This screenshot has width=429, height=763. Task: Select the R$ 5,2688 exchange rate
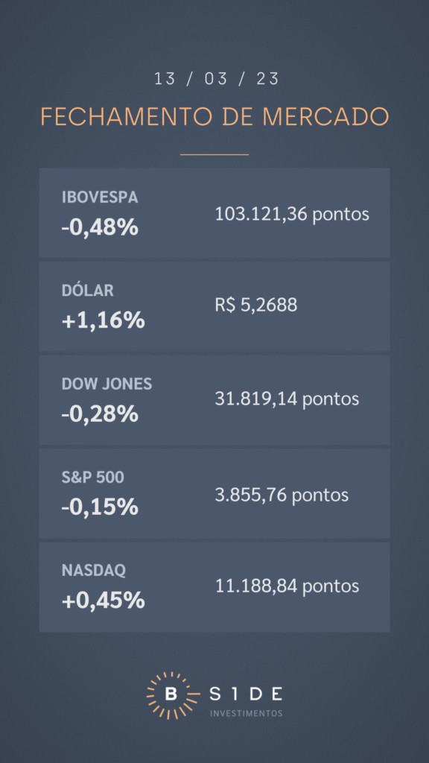256,305
